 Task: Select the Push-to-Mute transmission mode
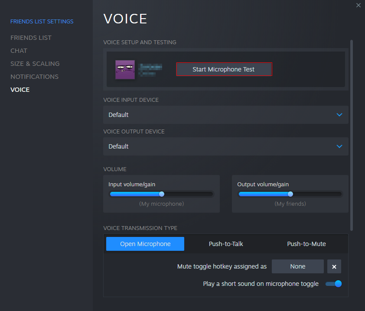click(x=306, y=244)
